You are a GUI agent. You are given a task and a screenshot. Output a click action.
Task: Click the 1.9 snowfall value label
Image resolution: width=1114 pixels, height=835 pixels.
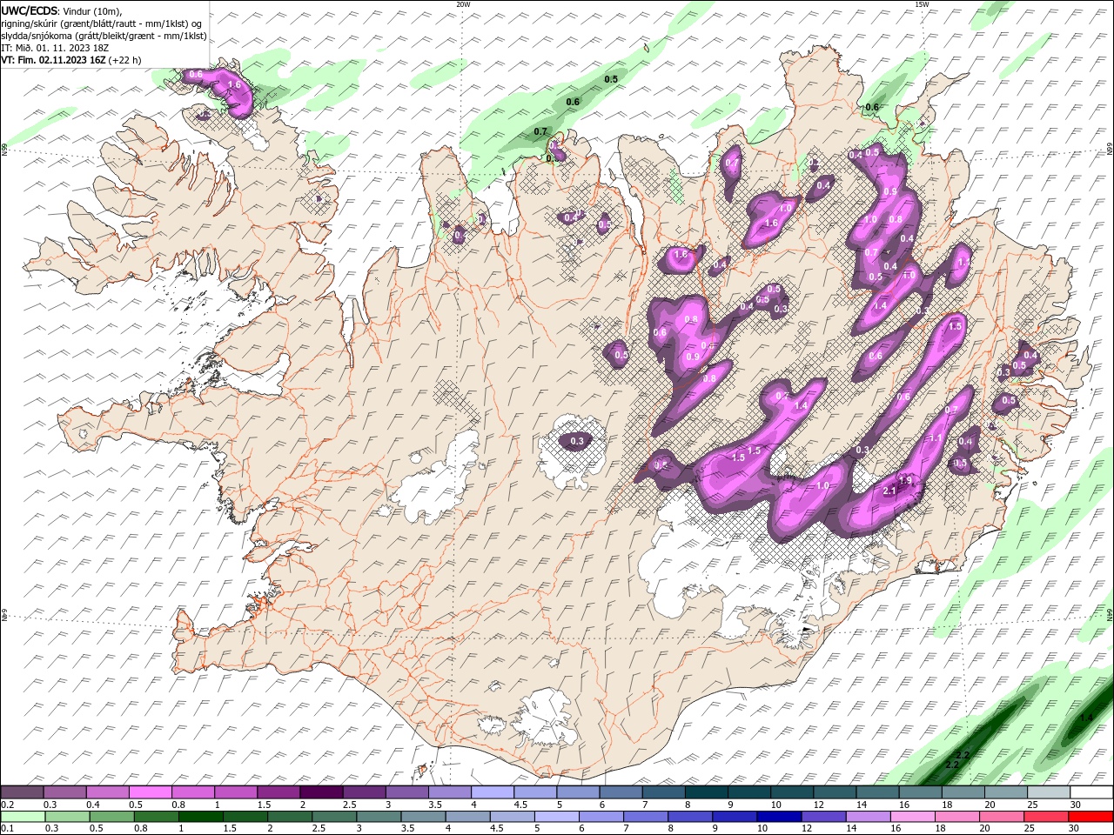coord(904,480)
